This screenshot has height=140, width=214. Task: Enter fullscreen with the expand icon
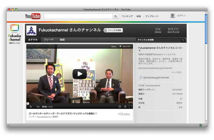pos(131,107)
